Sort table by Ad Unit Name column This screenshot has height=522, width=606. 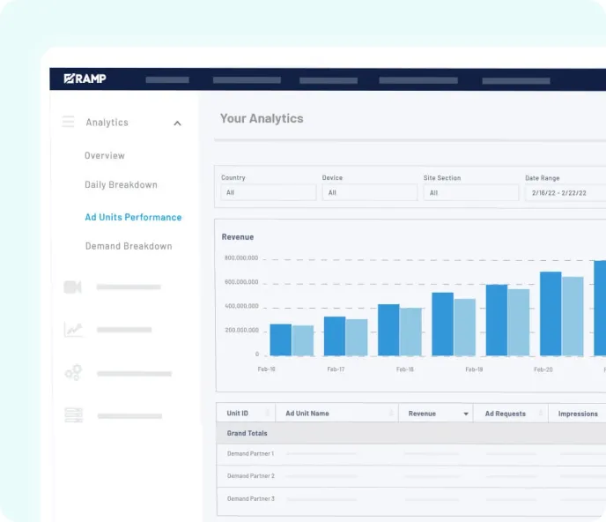[x=336, y=414]
